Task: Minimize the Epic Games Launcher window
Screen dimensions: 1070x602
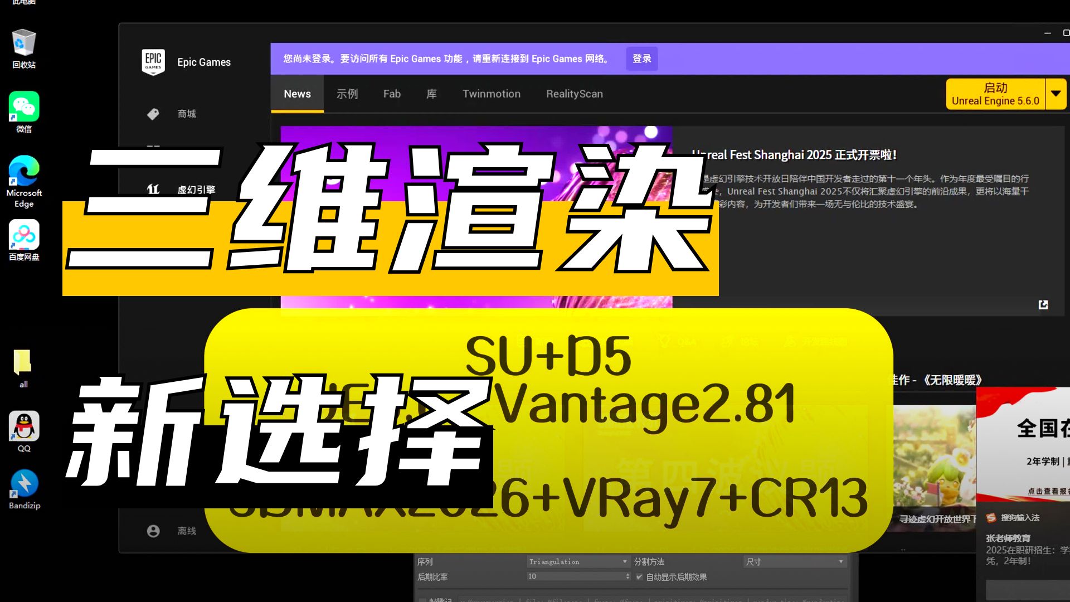Action: pyautogui.click(x=1047, y=33)
